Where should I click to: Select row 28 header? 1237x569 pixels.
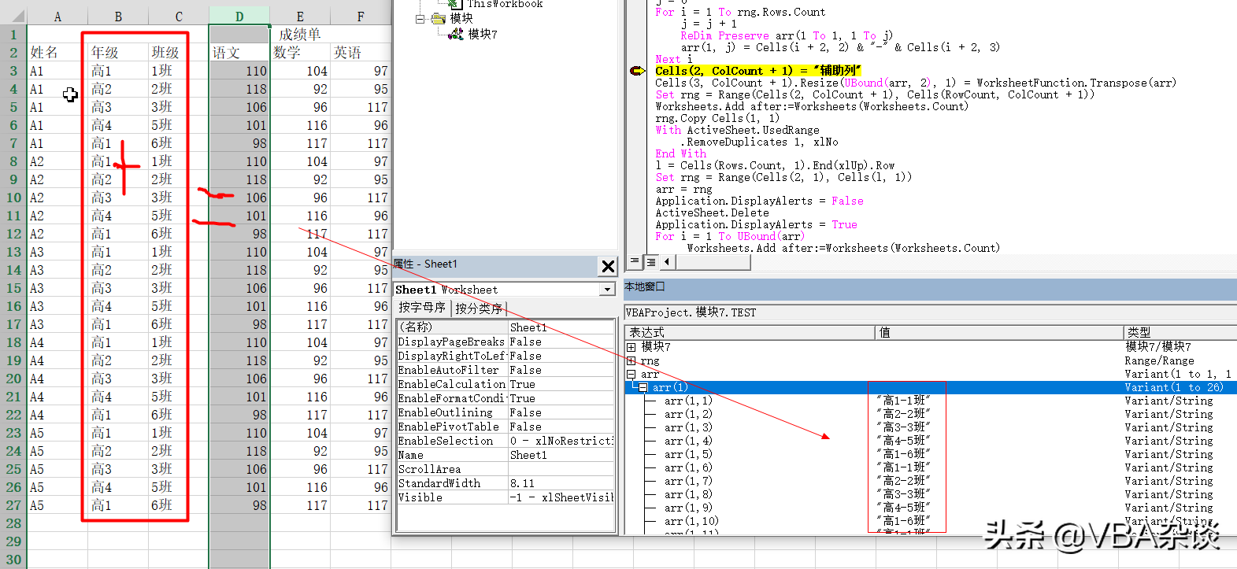tap(13, 523)
